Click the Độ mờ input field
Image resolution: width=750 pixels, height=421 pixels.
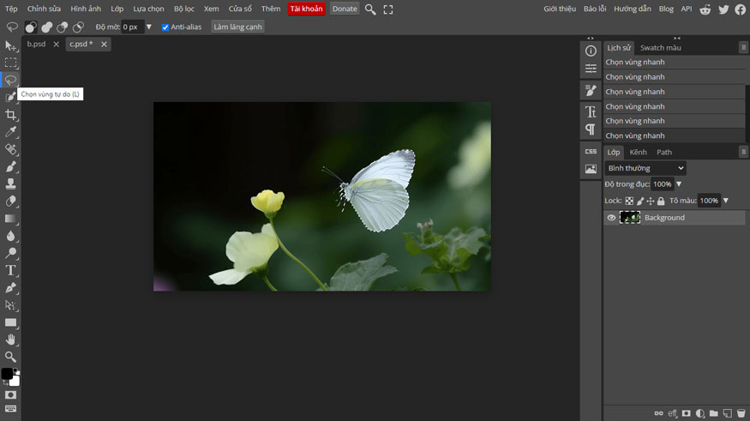(x=131, y=27)
